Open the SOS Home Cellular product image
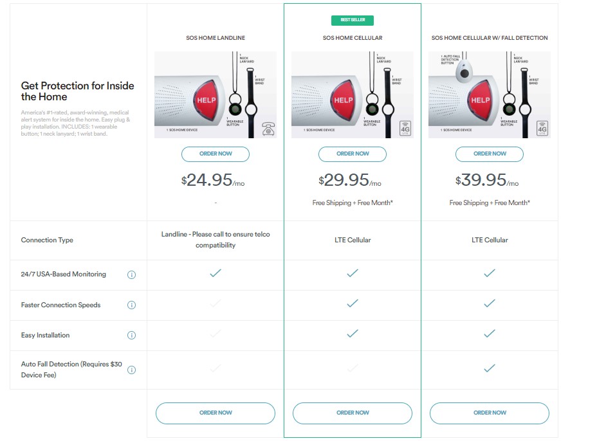The width and height of the screenshot is (597, 441). (x=353, y=94)
